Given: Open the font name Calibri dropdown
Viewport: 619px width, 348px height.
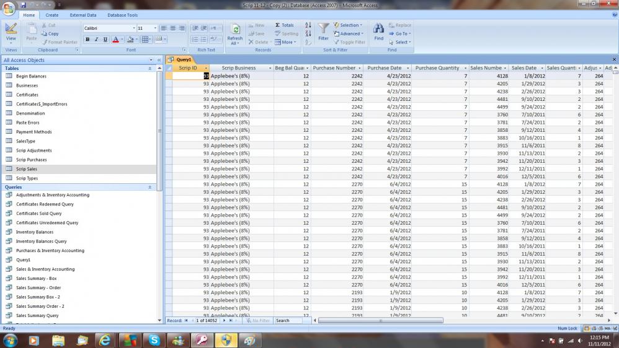Looking at the screenshot, I should (x=133, y=28).
